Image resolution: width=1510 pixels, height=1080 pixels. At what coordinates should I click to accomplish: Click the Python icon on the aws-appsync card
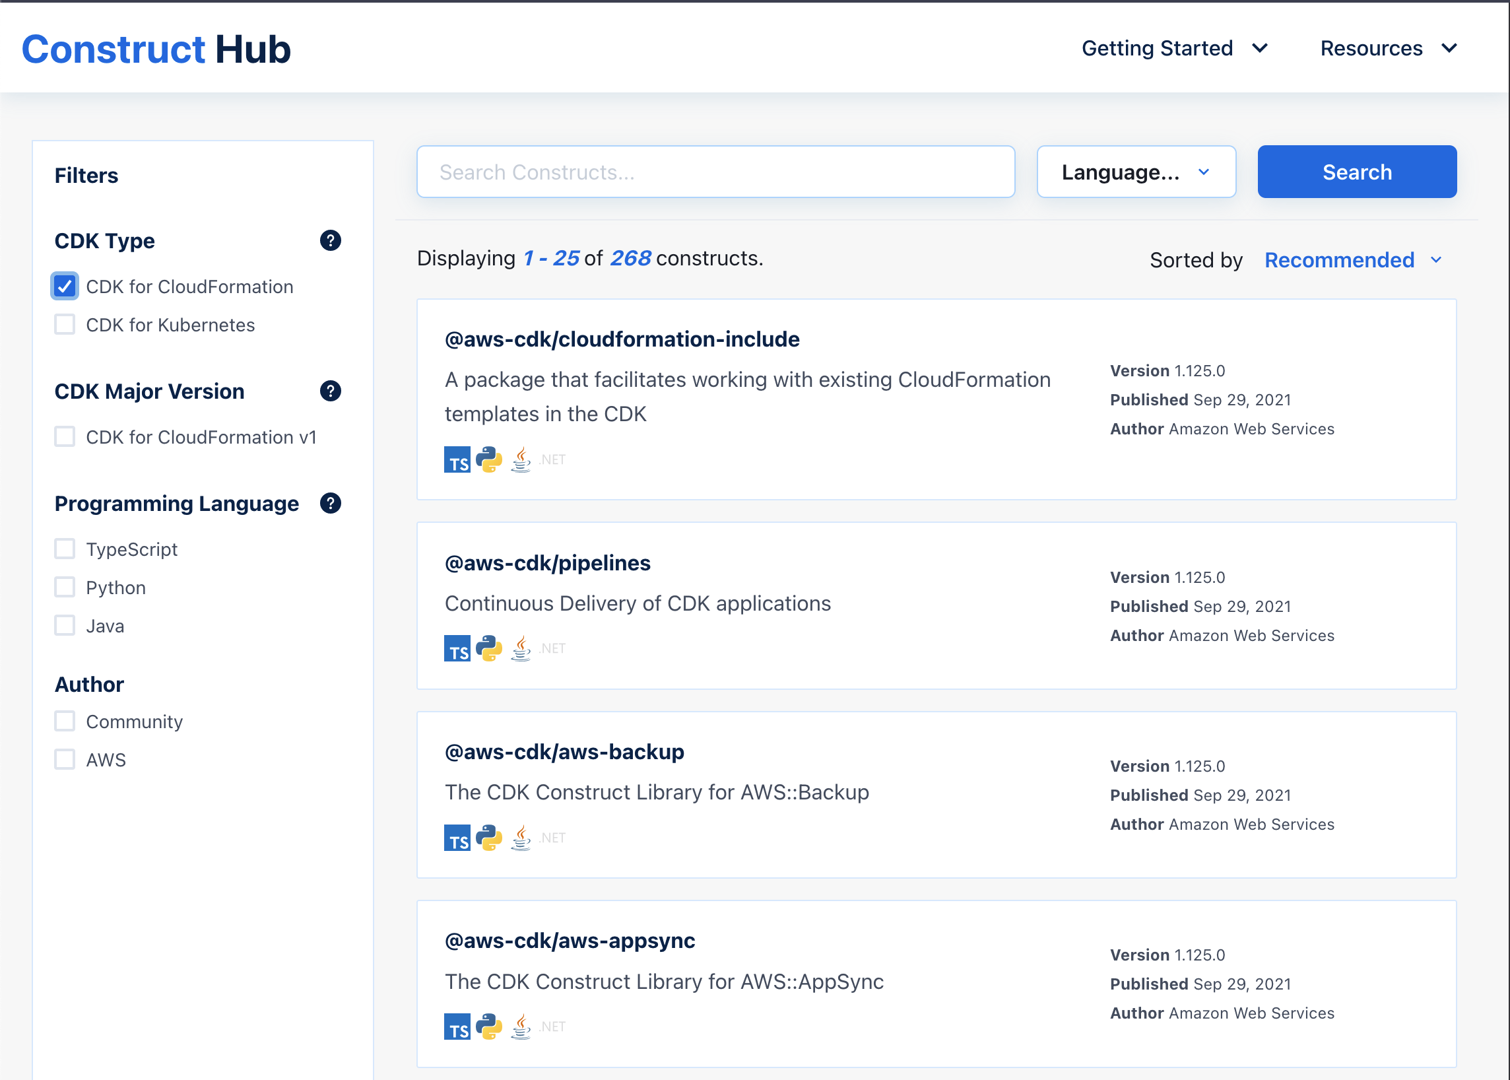coord(490,1026)
